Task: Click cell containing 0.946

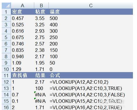Action: 22,56
